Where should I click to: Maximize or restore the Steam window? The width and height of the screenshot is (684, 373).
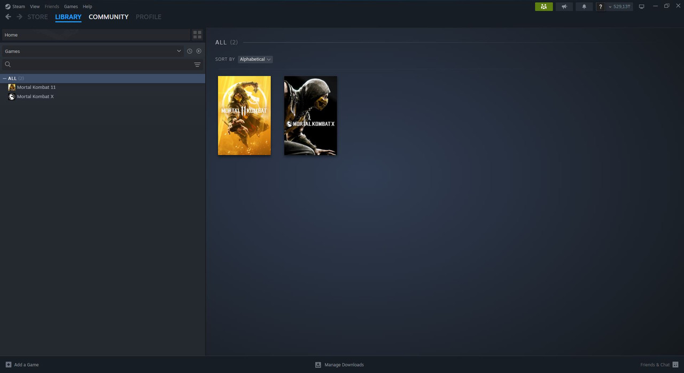(x=666, y=6)
